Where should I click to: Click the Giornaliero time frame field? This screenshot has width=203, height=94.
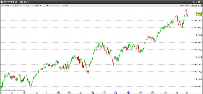196,5
